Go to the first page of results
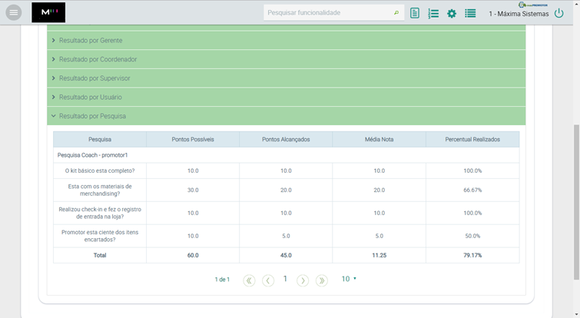 click(x=249, y=280)
